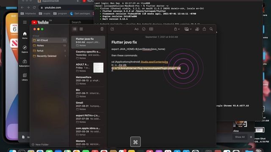Viewport: 271px width, 152px height.
Task: Click the Flutter java fix note title
Action: tap(124, 42)
